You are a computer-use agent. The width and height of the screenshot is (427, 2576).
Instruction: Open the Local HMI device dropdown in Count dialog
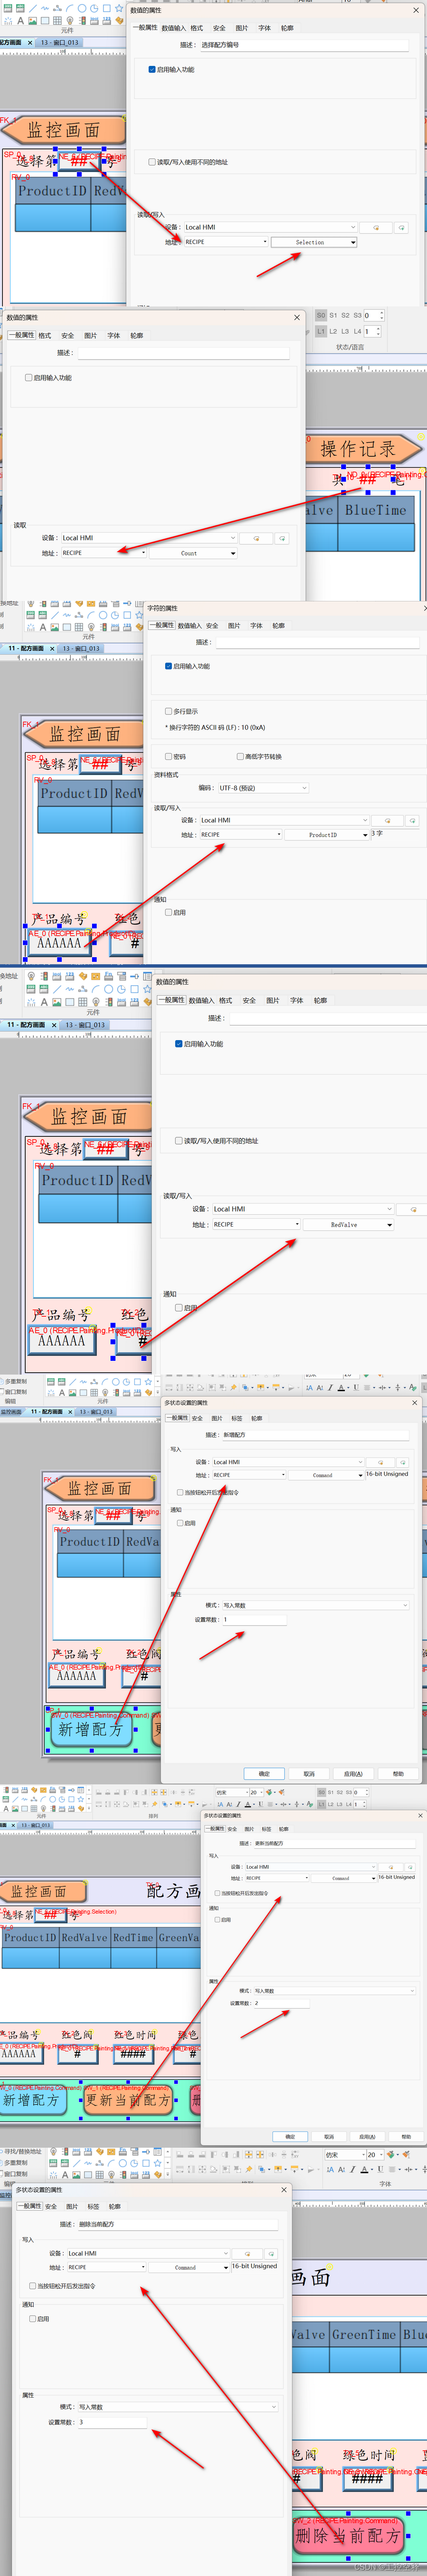149,538
